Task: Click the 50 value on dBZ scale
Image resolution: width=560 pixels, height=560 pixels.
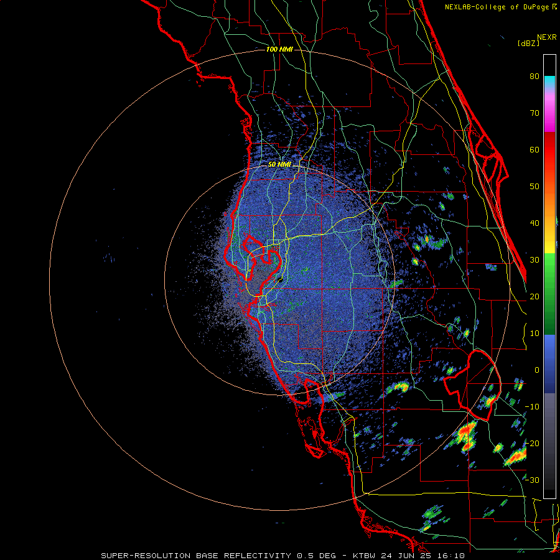Action: pos(534,187)
